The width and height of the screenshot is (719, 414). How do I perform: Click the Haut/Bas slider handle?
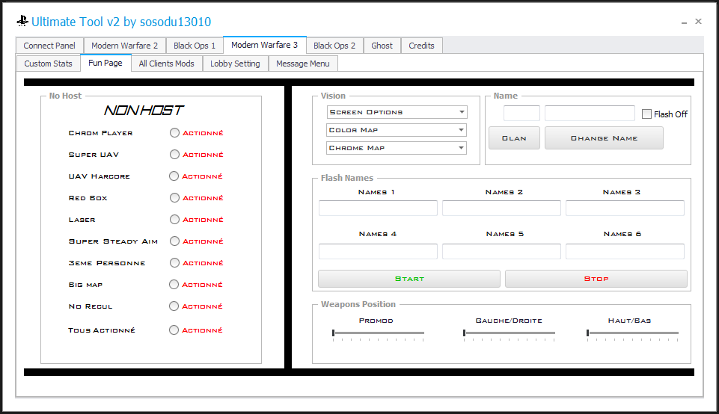click(587, 333)
